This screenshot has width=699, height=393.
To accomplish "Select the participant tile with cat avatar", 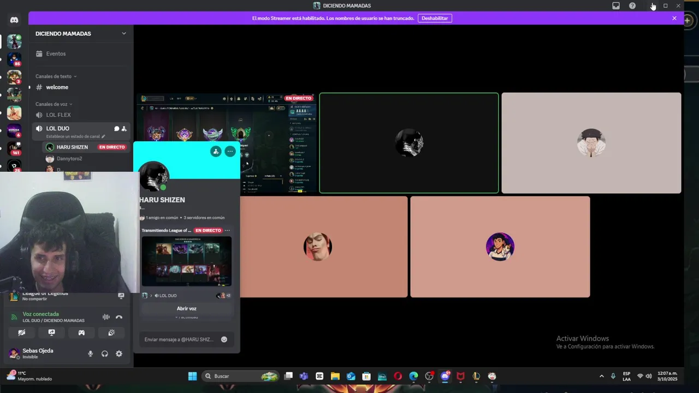I will [x=500, y=247].
